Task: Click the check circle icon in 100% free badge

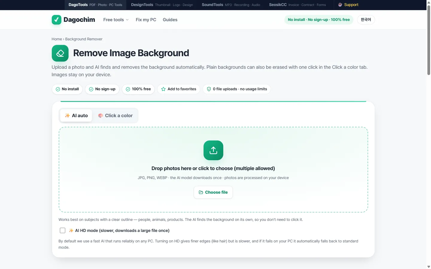Action: tap(128, 89)
